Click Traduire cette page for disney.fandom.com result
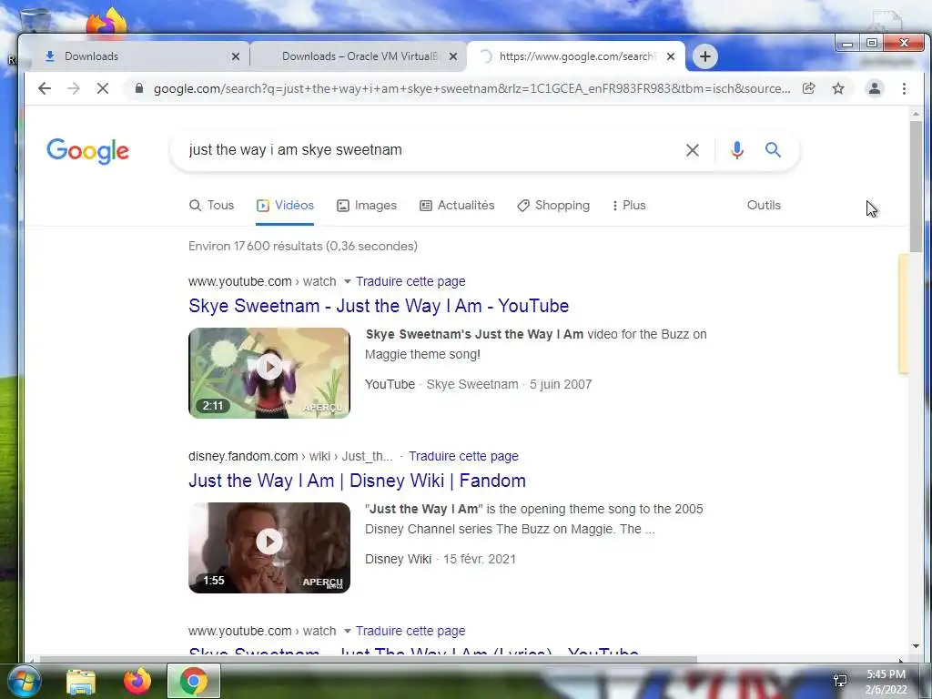The width and height of the screenshot is (932, 699). (x=463, y=456)
